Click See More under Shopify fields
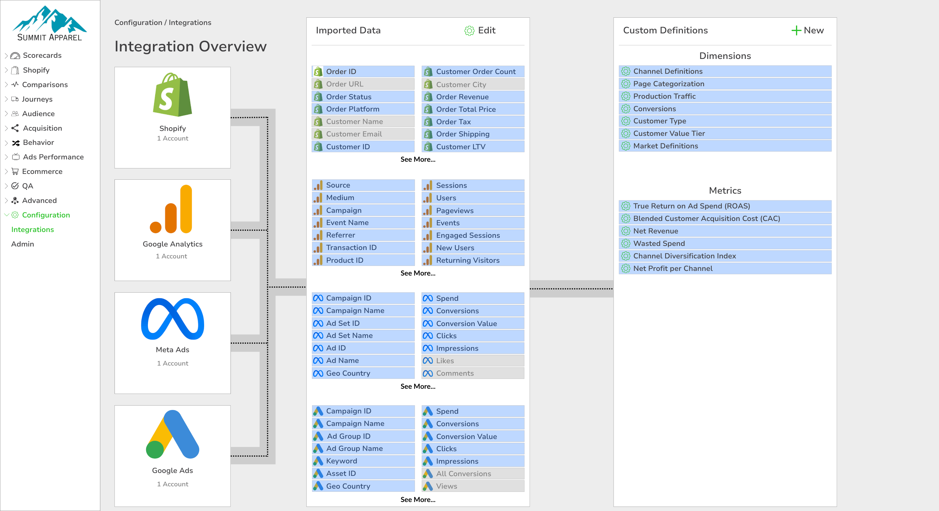This screenshot has width=939, height=511. pos(417,159)
